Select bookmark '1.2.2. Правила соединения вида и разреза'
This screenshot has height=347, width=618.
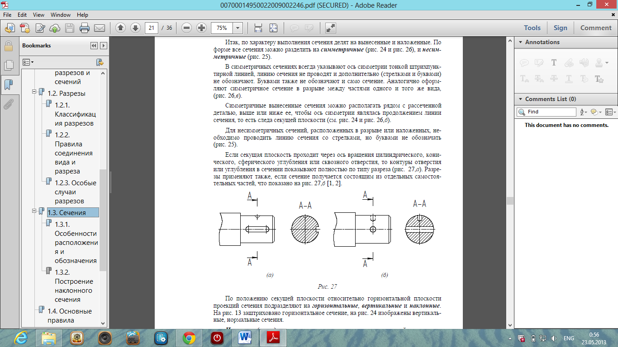pos(75,153)
